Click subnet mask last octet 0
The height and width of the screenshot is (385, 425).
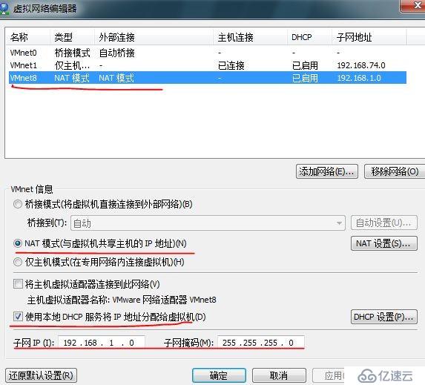291,343
